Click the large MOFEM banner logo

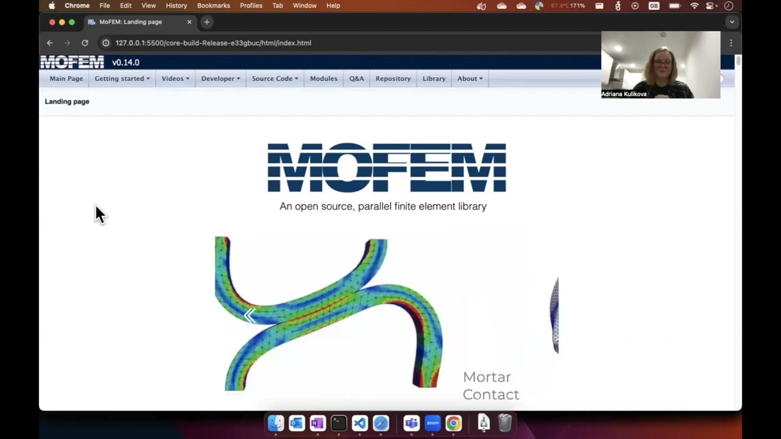click(387, 168)
